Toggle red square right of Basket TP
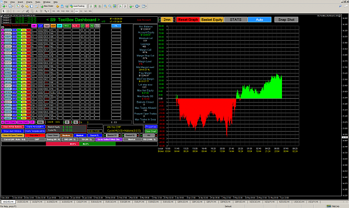 119,135
